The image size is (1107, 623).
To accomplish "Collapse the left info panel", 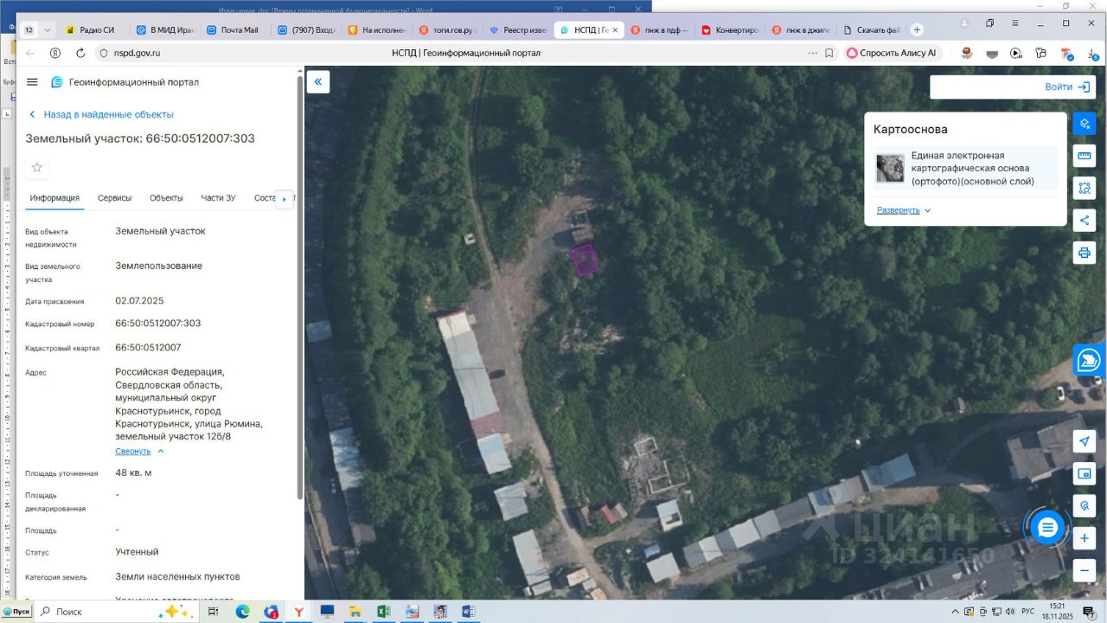I will 317,82.
